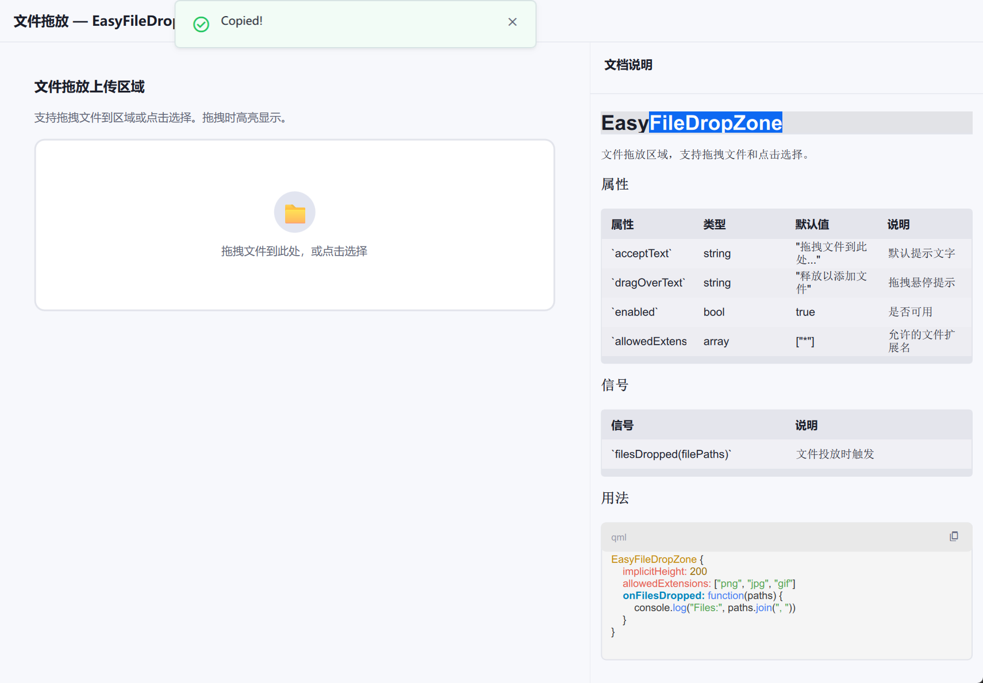
Task: Dismiss the Copied! notification
Action: coord(512,22)
